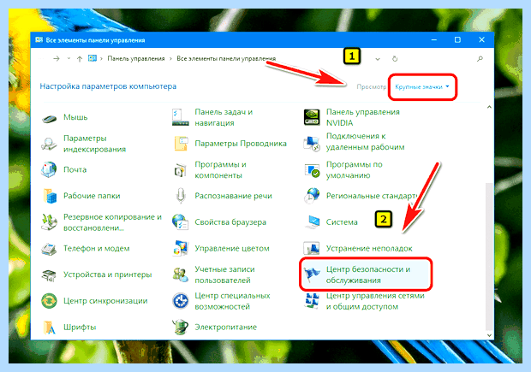
Task: Open Параметры Проводника icon
Action: [x=181, y=144]
